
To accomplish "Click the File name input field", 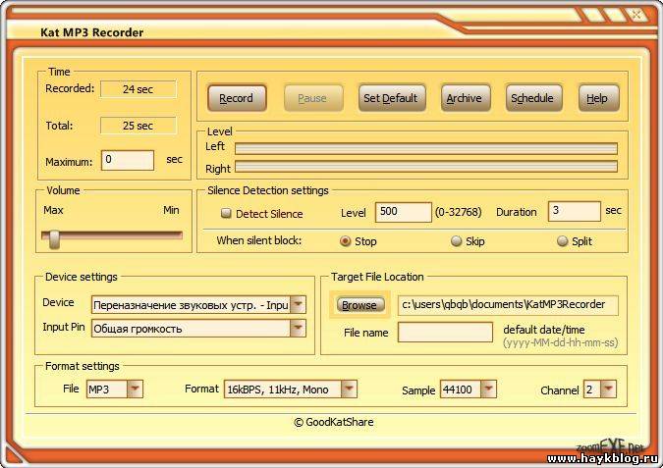I will [445, 332].
